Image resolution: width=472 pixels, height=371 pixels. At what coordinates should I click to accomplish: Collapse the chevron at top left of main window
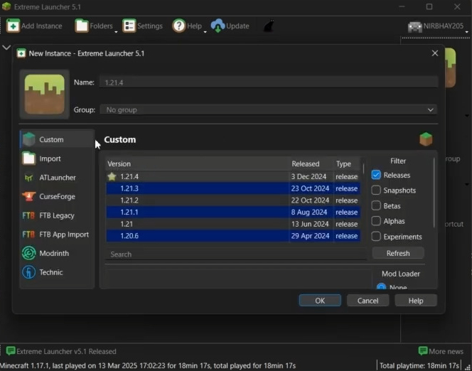pos(6,47)
